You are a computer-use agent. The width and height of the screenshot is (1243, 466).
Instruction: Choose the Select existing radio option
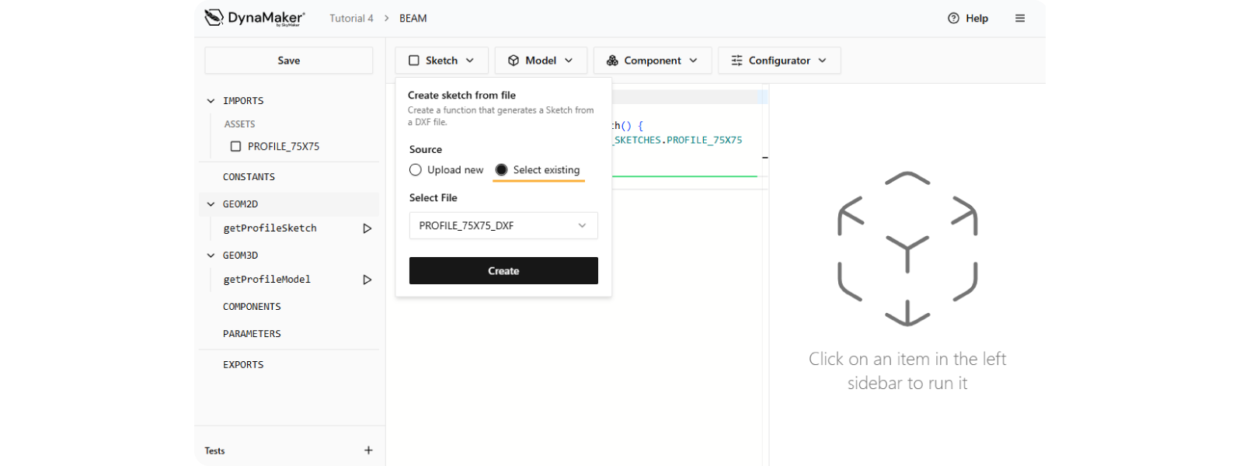(x=502, y=170)
